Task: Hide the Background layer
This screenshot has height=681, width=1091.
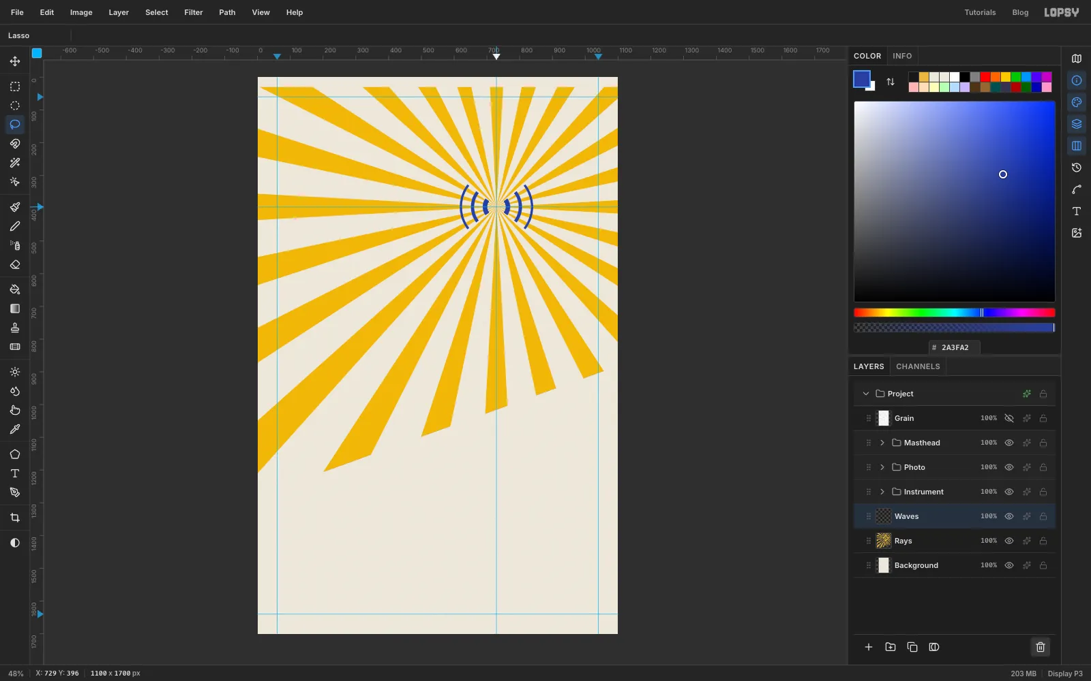Action: [1009, 565]
